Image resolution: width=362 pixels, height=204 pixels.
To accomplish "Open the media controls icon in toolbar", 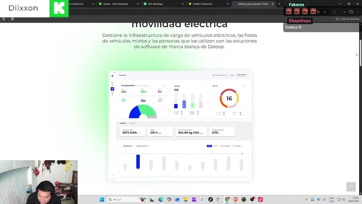I will (344, 12).
